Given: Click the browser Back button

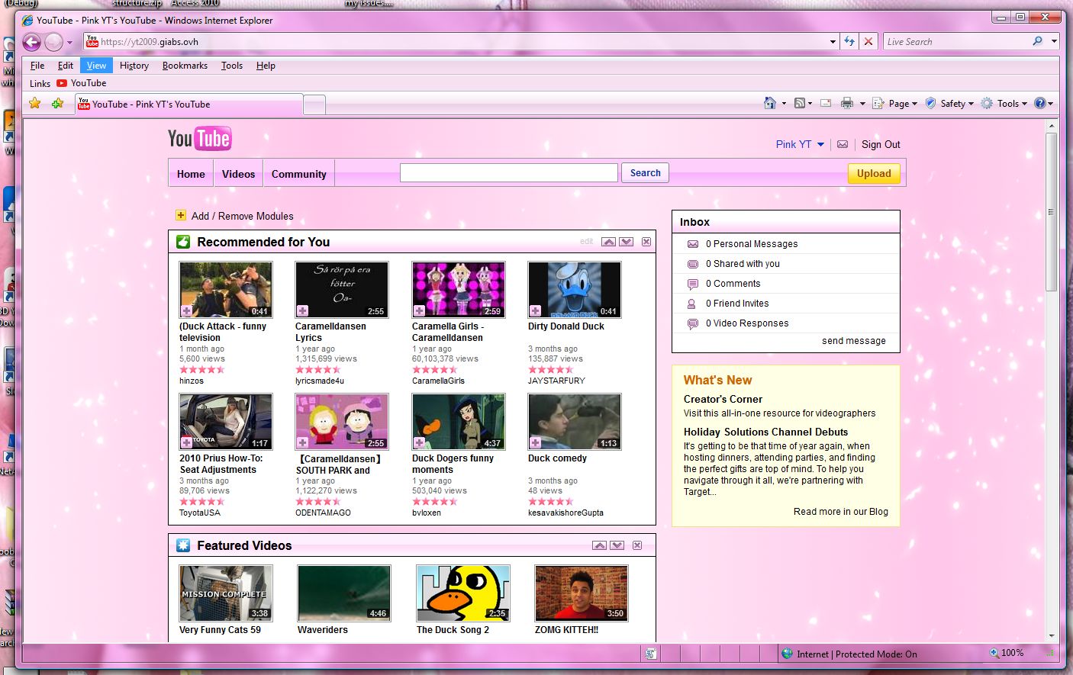Looking at the screenshot, I should point(32,42).
